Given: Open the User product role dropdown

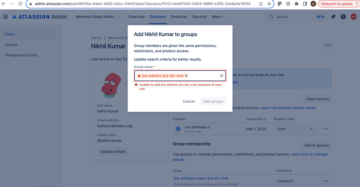Looking at the screenshot, I should [x=295, y=129].
